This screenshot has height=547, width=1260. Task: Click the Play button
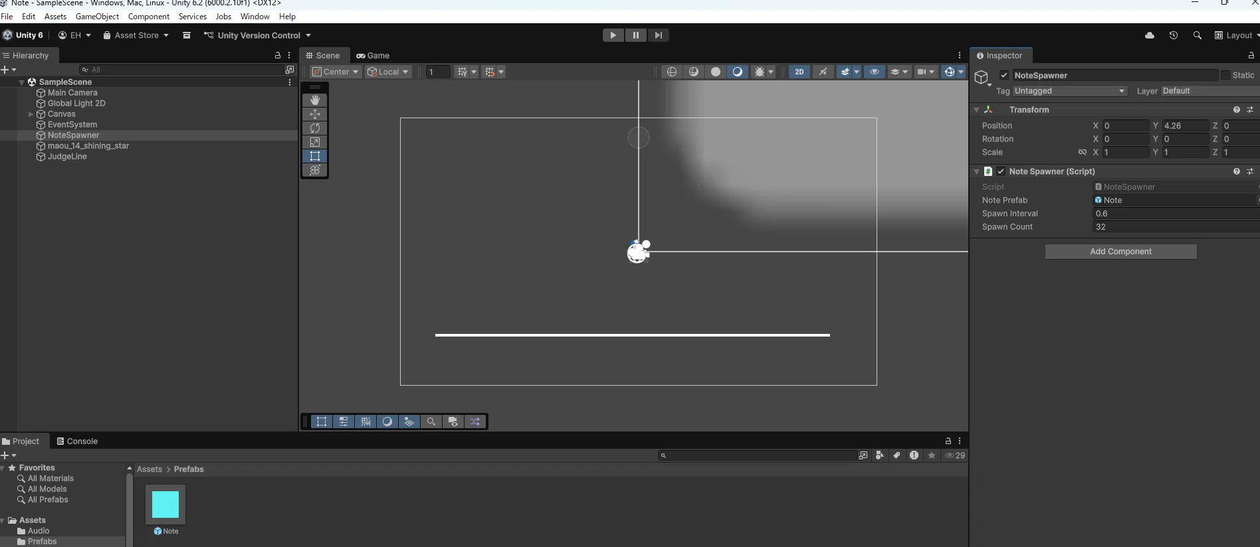point(613,35)
